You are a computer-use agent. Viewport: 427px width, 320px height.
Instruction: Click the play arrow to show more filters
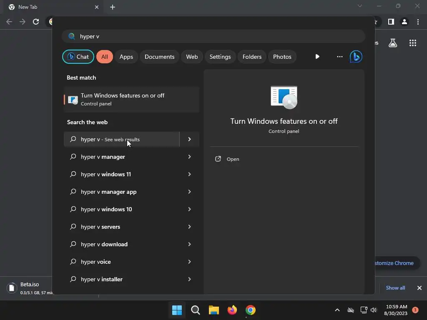click(x=317, y=57)
